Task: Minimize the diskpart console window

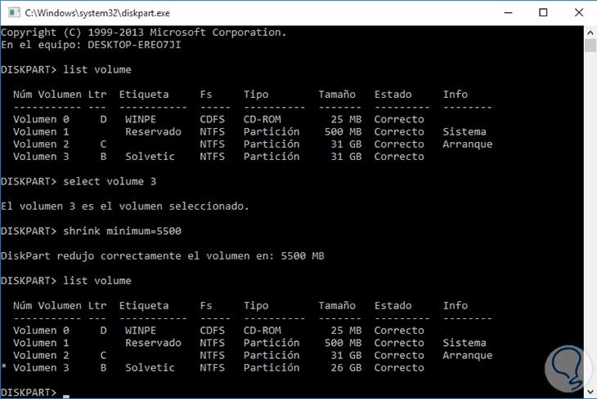Action: click(x=504, y=12)
